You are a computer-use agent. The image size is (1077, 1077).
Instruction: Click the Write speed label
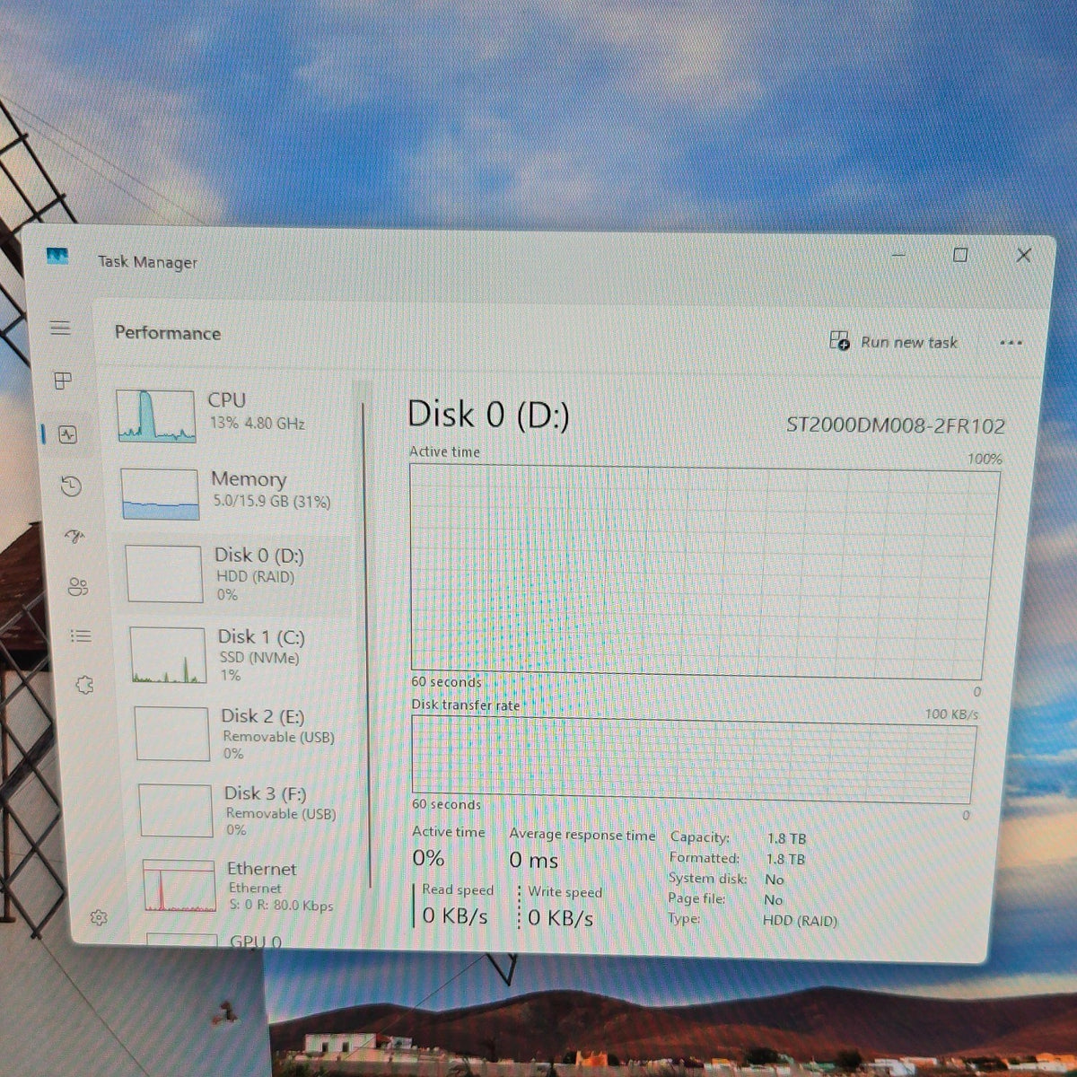[565, 892]
